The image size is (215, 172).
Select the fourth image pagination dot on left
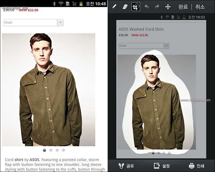(x=64, y=150)
